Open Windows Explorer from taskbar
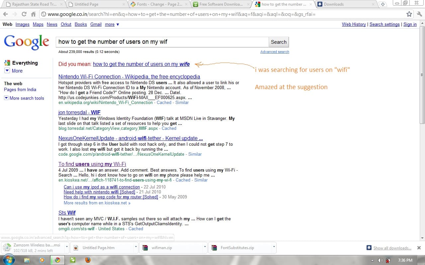The image size is (425, 265). click(x=27, y=260)
